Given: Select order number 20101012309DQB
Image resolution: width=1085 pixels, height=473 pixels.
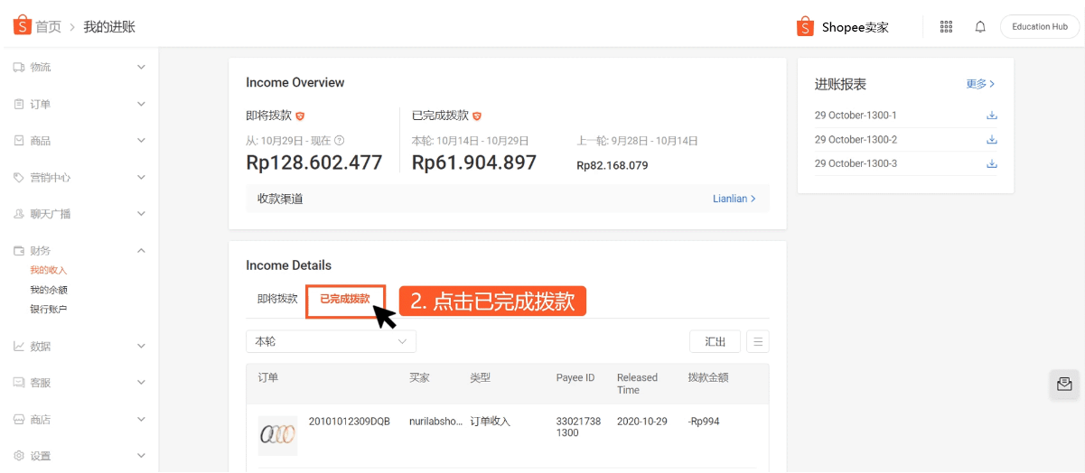Looking at the screenshot, I should pos(350,422).
